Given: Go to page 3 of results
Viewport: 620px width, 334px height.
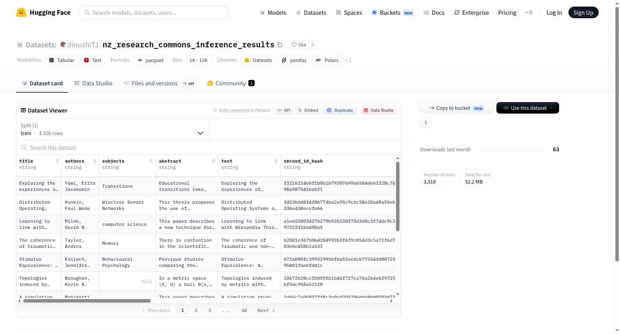Looking at the screenshot, I should (210, 310).
